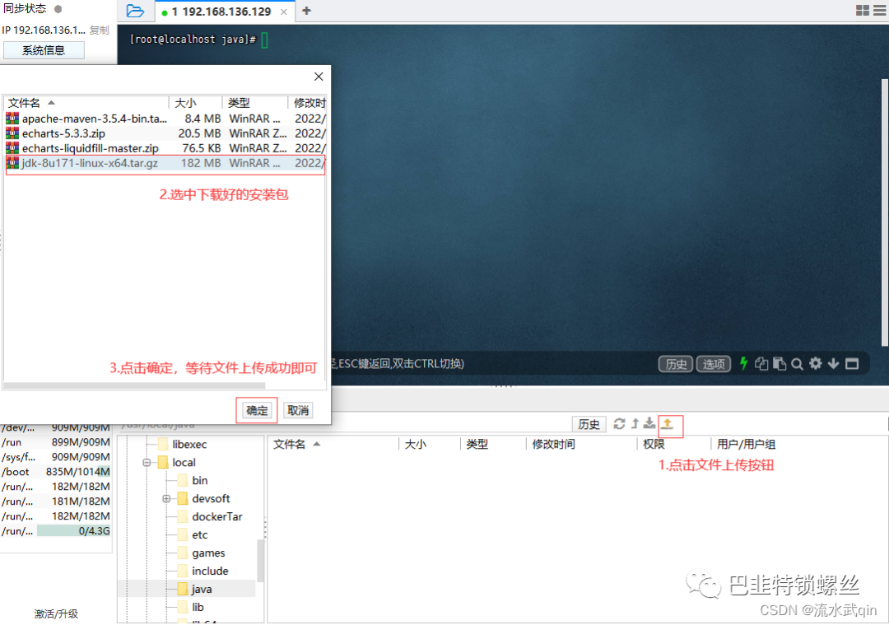Open the terminal search magnifier icon

pyautogui.click(x=797, y=364)
